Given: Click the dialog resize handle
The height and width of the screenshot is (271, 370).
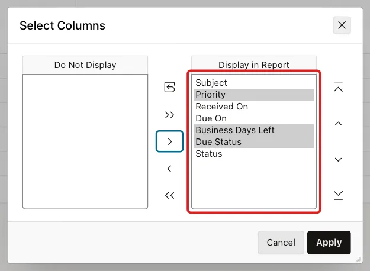Looking at the screenshot, I should point(358,259).
